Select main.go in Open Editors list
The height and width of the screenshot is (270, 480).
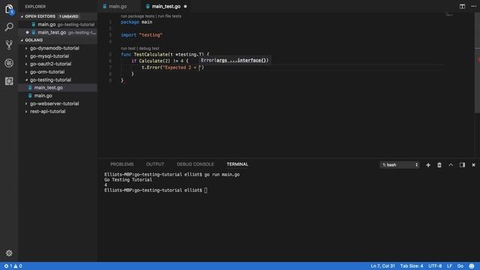click(x=58, y=25)
